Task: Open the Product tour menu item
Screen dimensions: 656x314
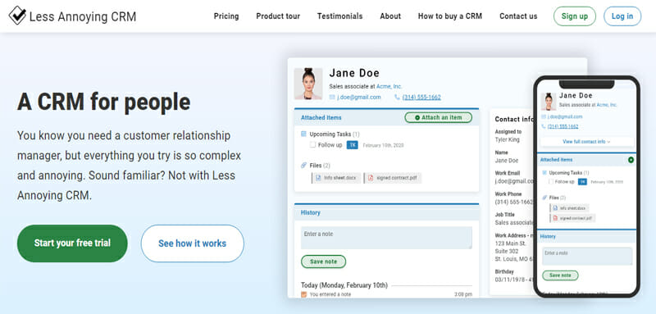Action: click(278, 16)
